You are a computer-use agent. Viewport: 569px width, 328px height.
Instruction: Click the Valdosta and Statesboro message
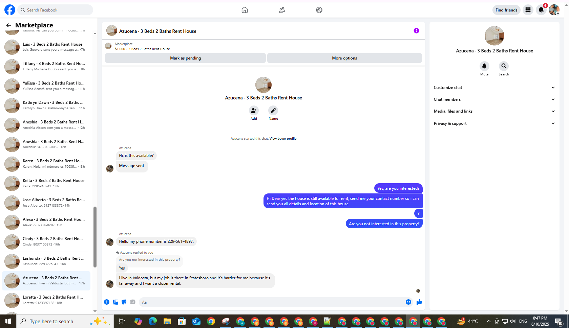(x=195, y=281)
